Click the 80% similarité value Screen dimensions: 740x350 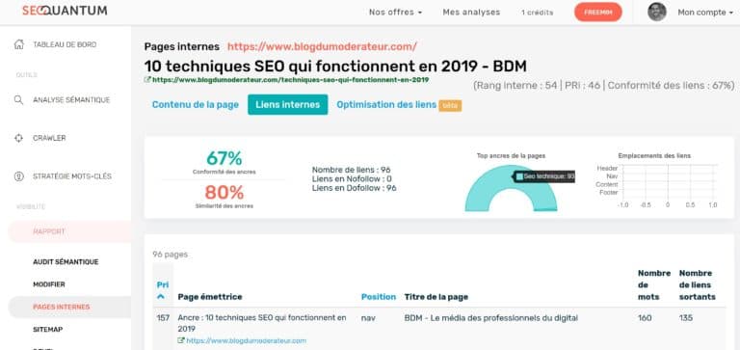click(x=225, y=192)
